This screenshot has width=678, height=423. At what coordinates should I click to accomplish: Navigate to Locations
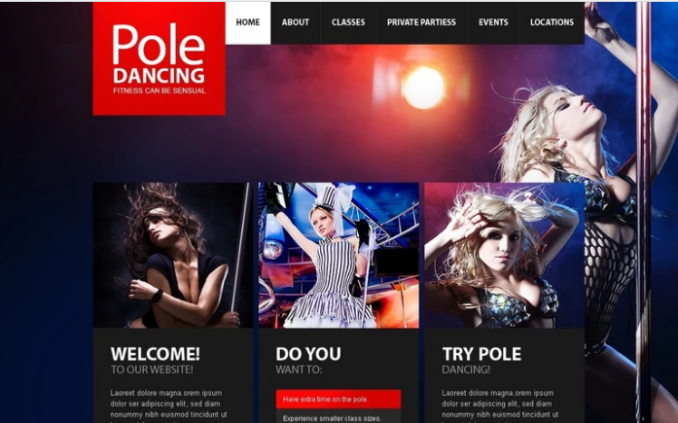pyautogui.click(x=552, y=23)
